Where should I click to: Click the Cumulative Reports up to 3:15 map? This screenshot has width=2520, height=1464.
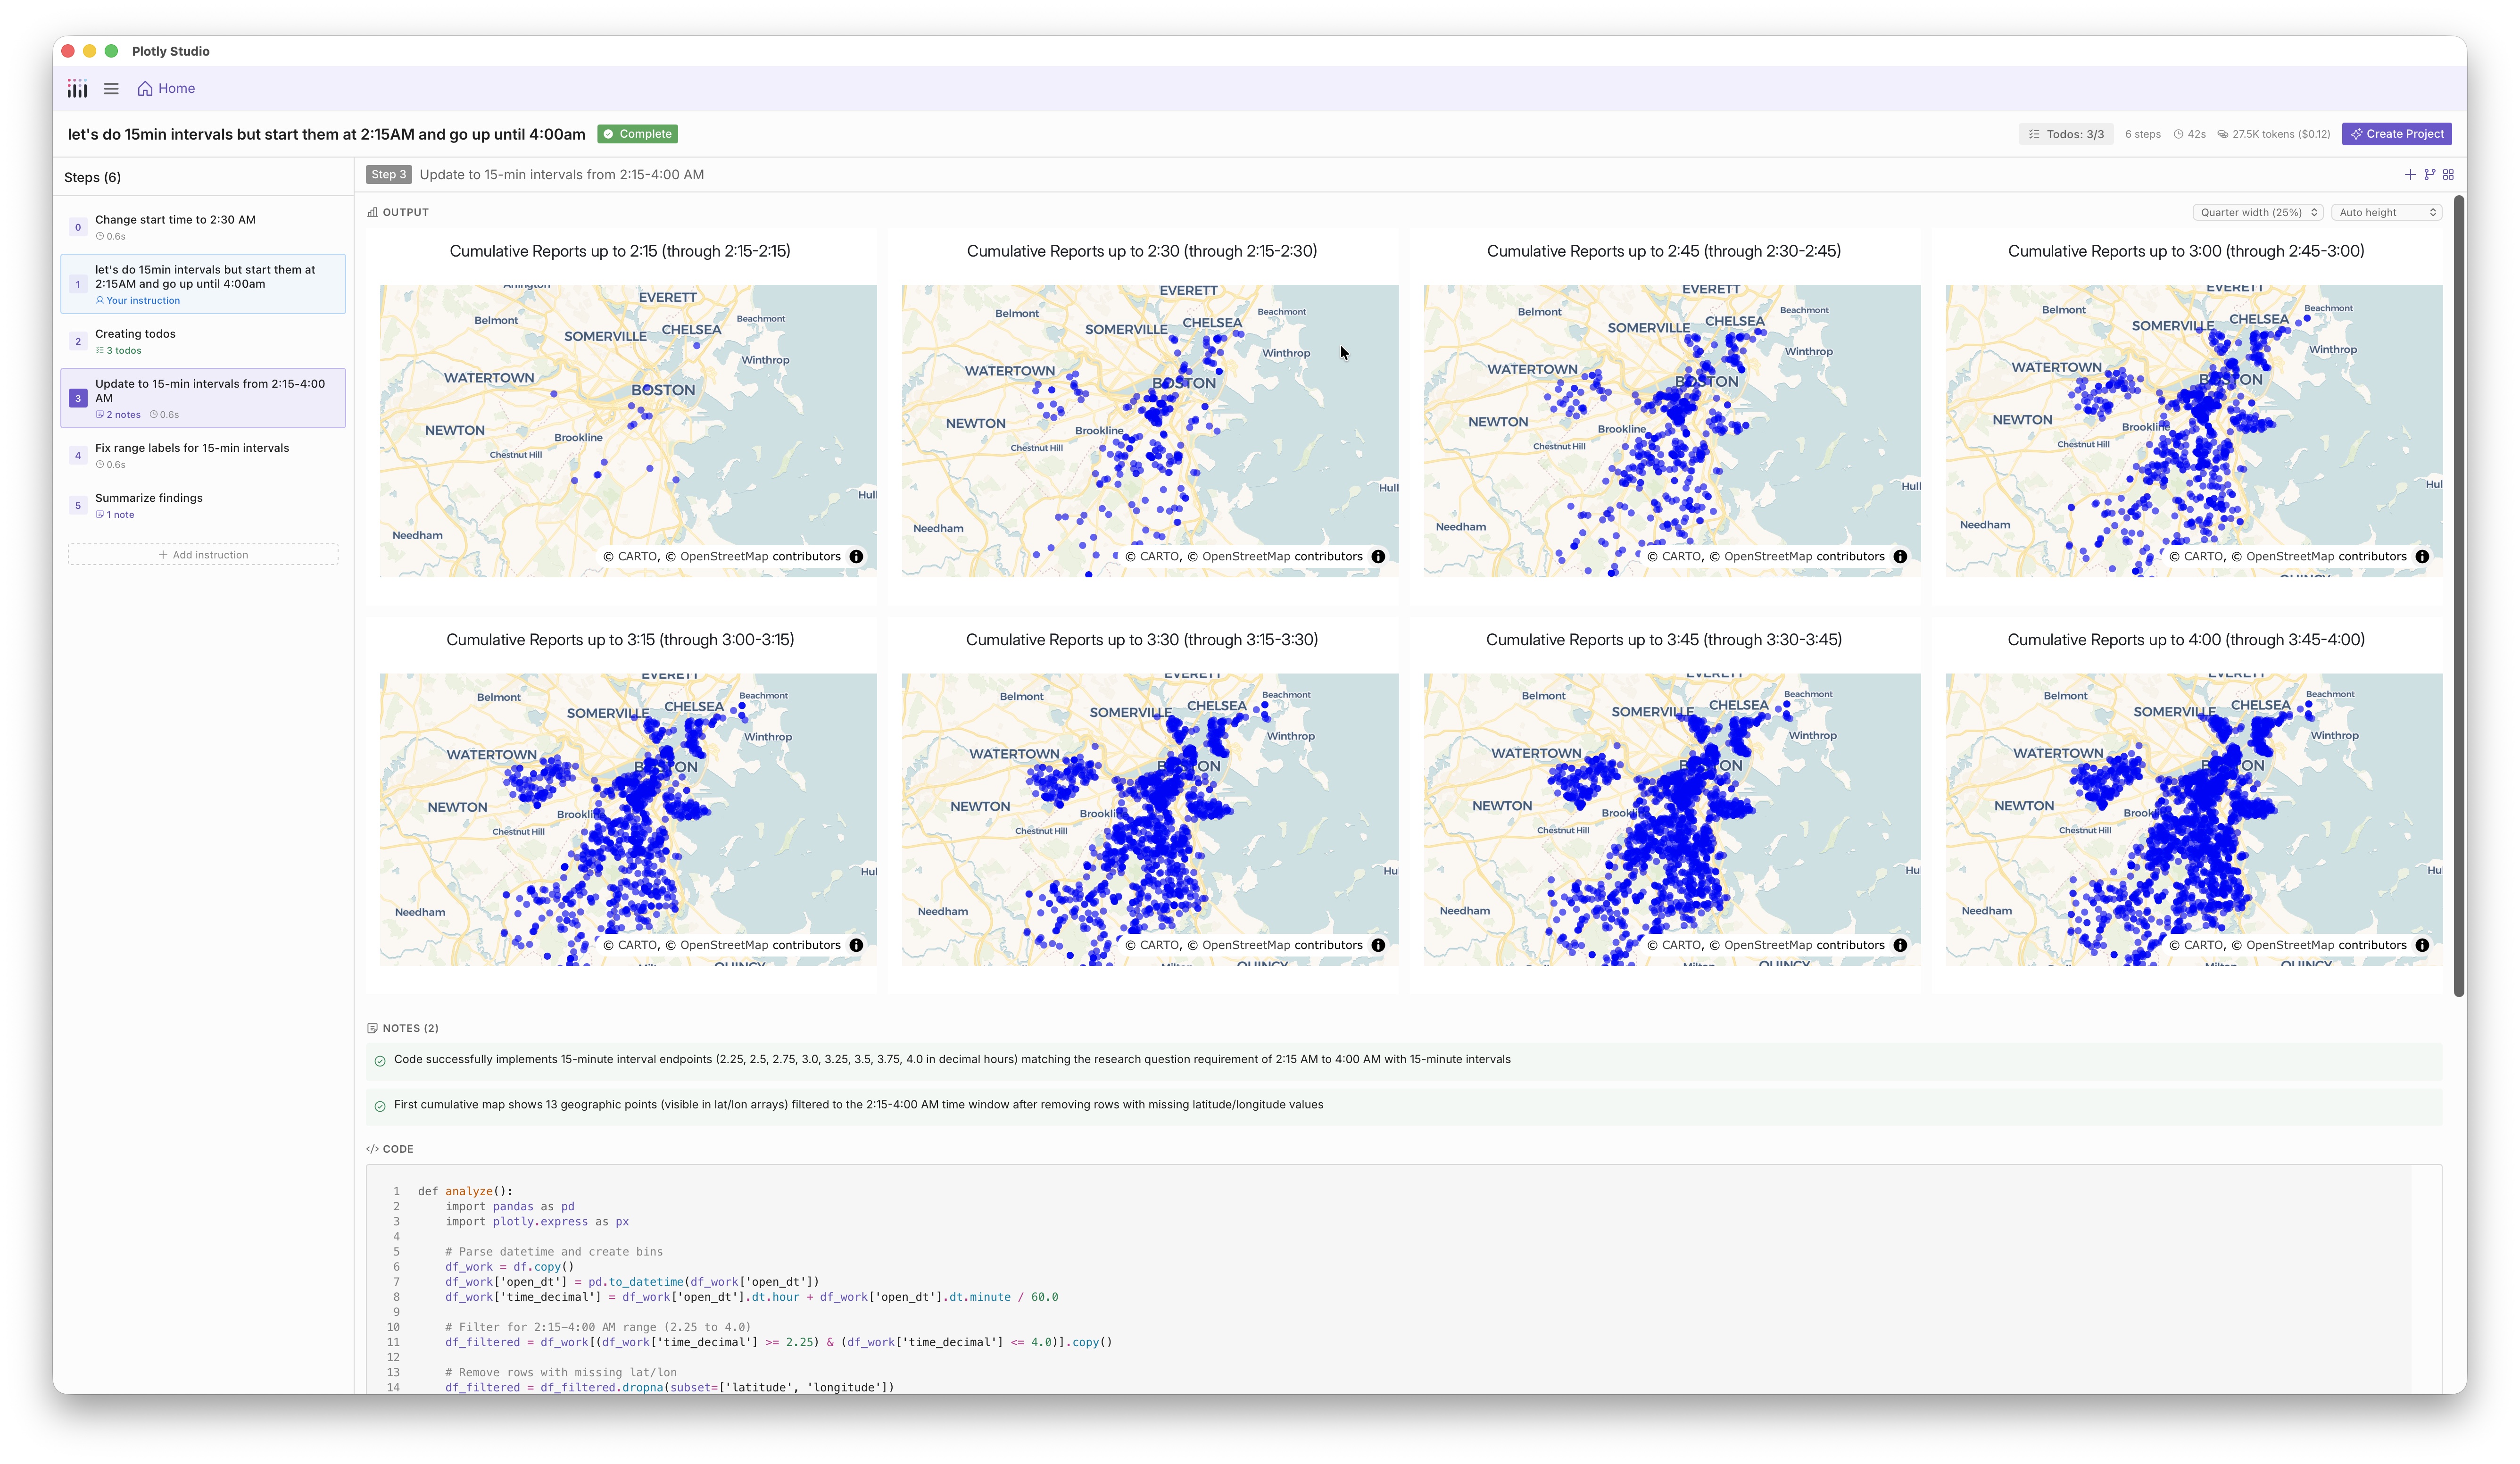[628, 819]
